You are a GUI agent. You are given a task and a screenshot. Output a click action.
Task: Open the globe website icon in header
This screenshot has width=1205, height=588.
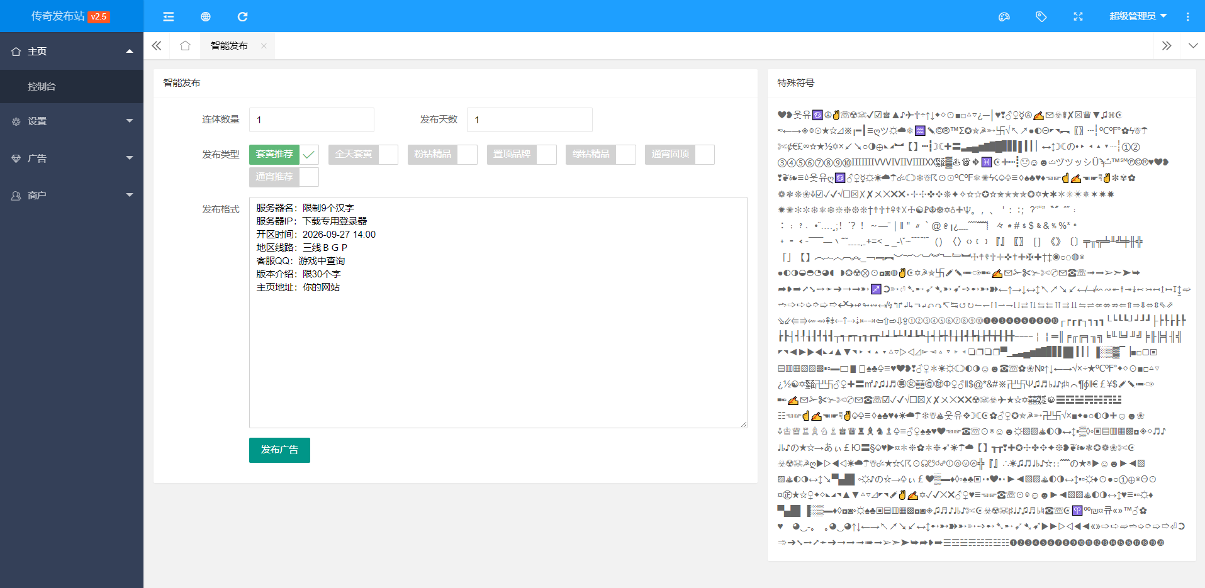(205, 16)
